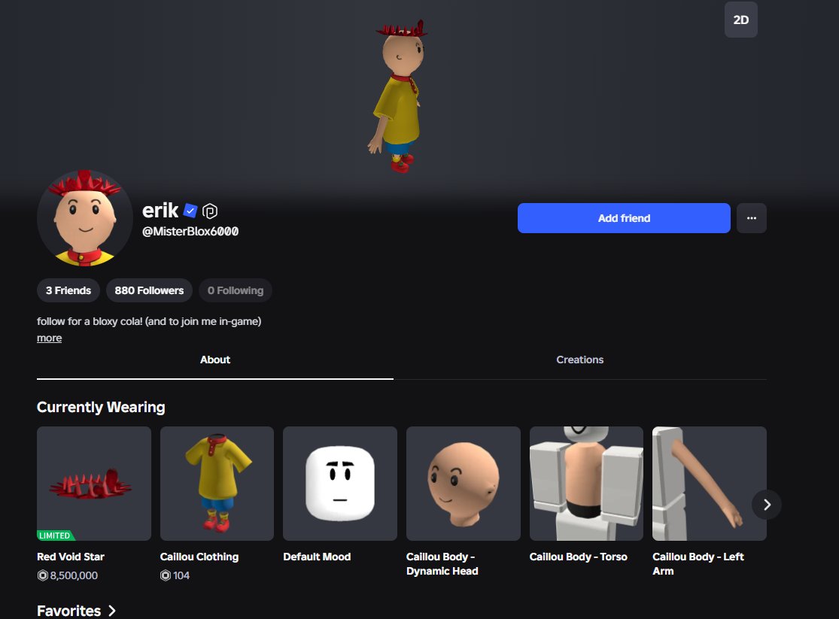
Task: Select the About tab
Action: [x=215, y=360]
